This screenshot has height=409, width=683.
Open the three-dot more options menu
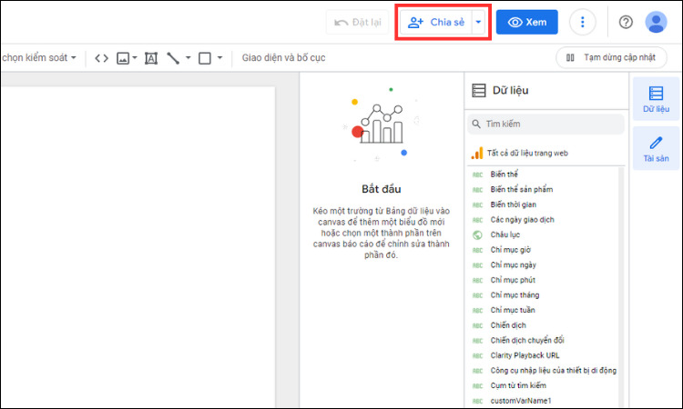click(x=583, y=22)
